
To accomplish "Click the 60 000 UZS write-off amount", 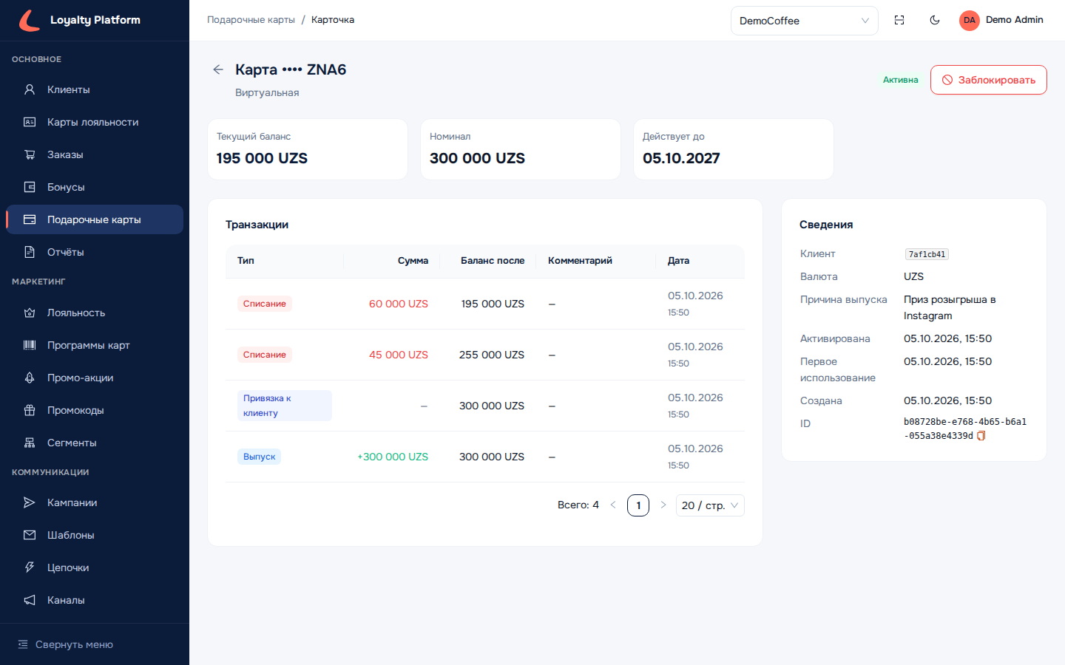I will 399,304.
